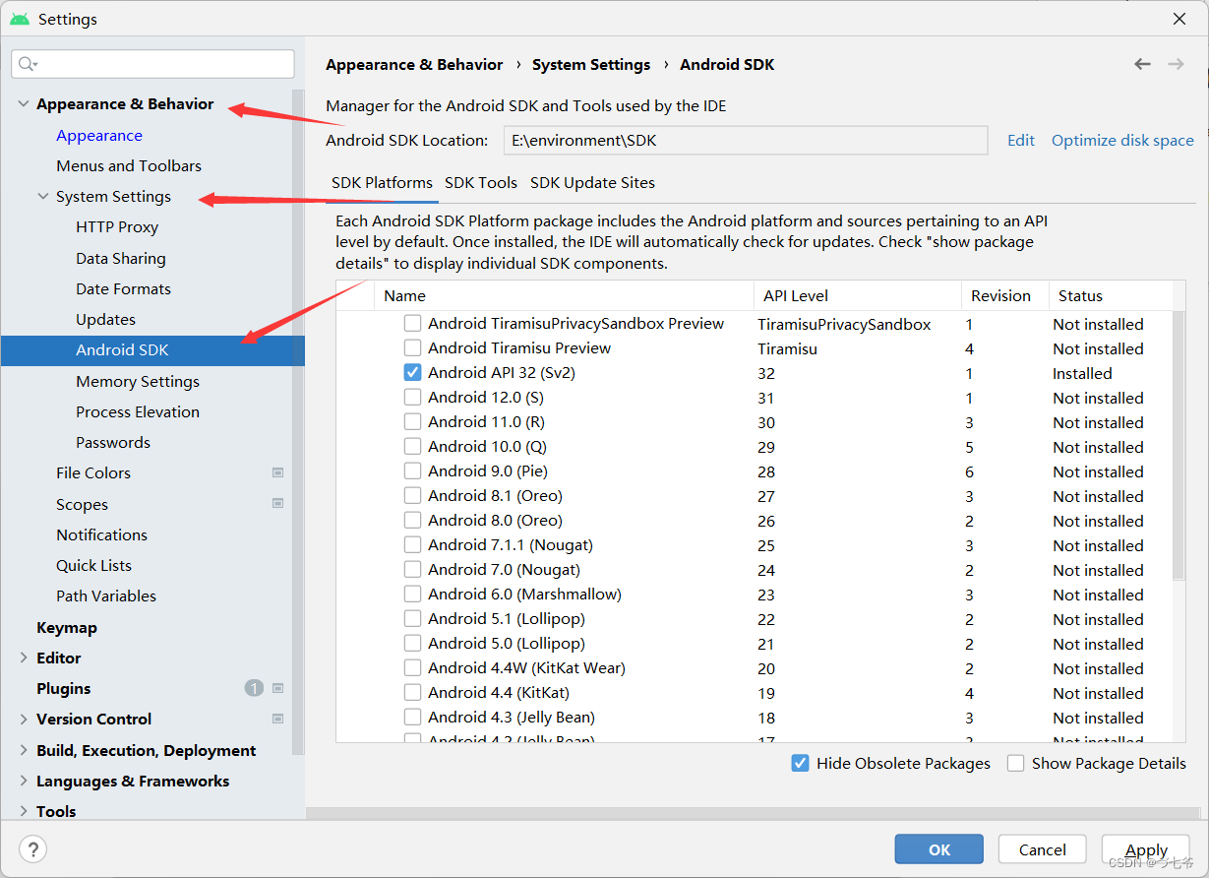The width and height of the screenshot is (1209, 878).
Task: Open Updates settings page
Action: (x=105, y=319)
